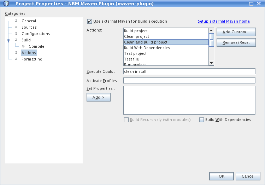Click the NetBeans icon in title bar

[x=6, y=4]
